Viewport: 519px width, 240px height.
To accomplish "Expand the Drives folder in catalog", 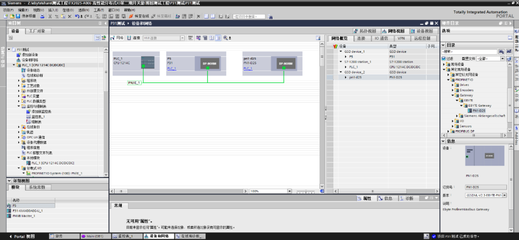I will 453,85.
